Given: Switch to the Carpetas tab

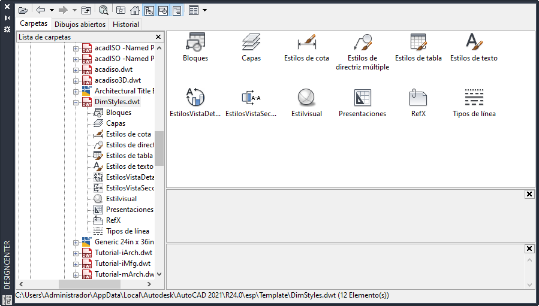Looking at the screenshot, I should point(34,23).
